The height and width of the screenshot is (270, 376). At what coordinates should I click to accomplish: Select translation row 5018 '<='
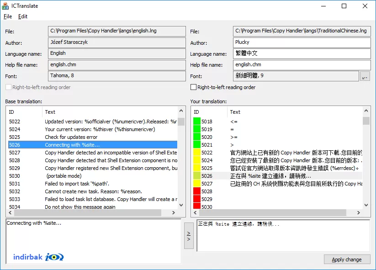278,122
